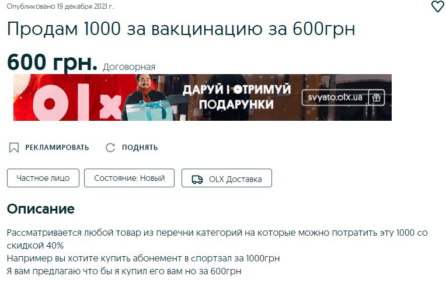Click the 600 грн. price
The height and width of the screenshot is (283, 446).
[x=52, y=62]
